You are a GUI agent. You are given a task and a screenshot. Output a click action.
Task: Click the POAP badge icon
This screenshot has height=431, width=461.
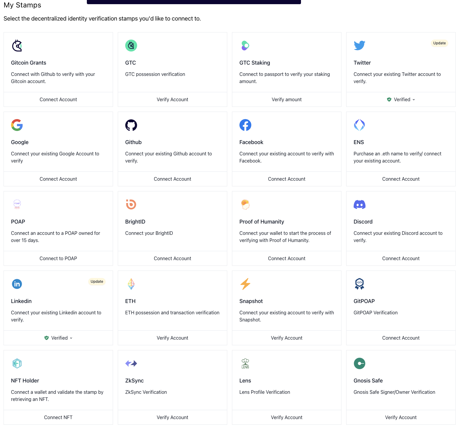(x=17, y=204)
